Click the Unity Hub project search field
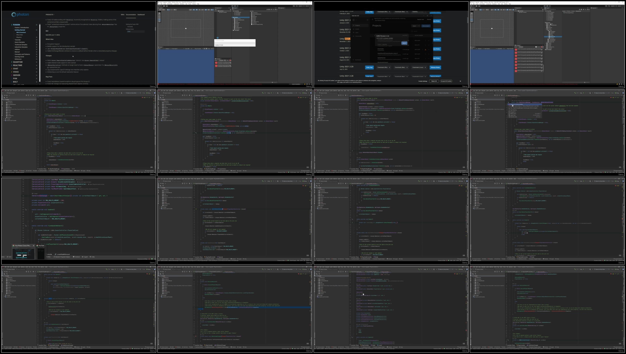The width and height of the screenshot is (626, 354). click(x=421, y=31)
